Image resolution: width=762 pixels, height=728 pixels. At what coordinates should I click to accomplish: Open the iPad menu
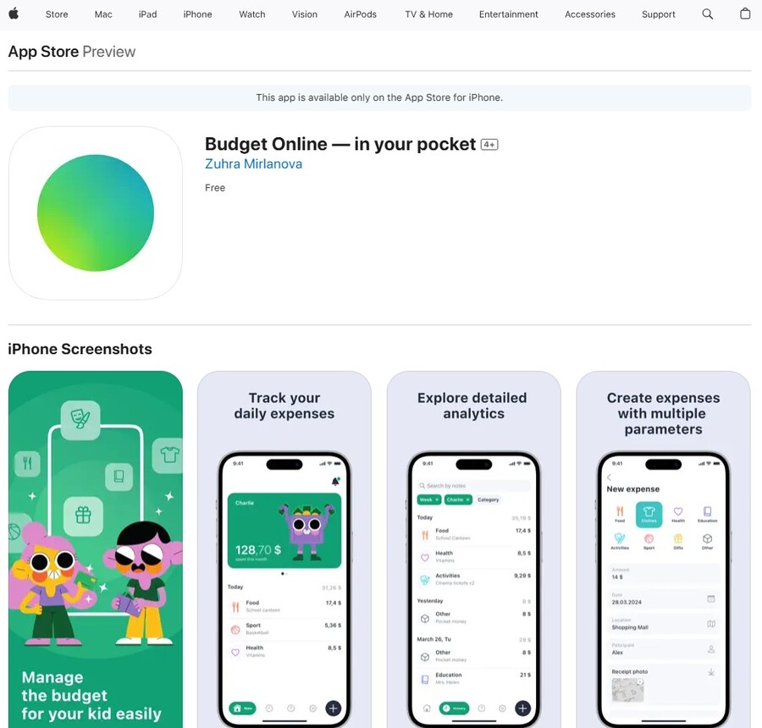pyautogui.click(x=147, y=14)
